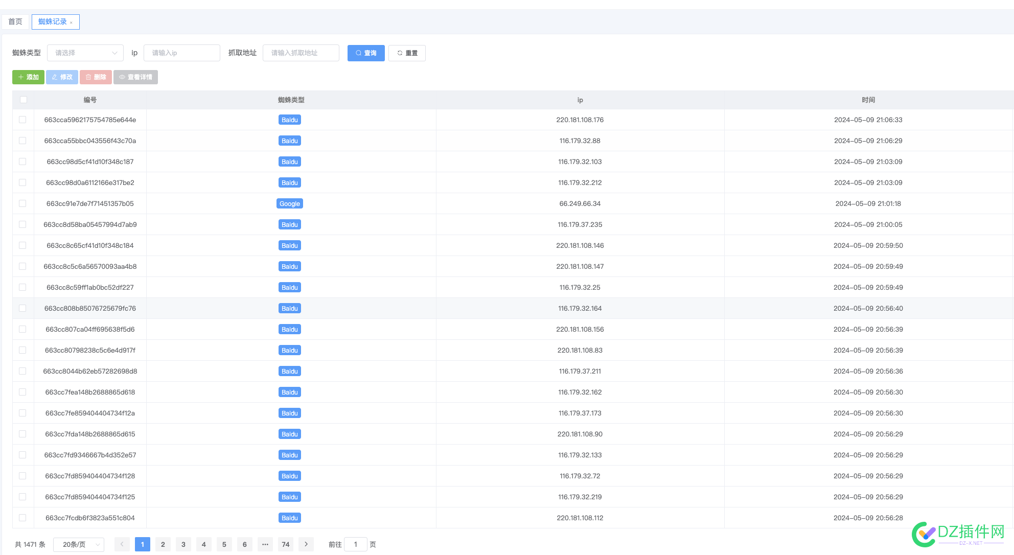Jump to last page 74

[286, 544]
